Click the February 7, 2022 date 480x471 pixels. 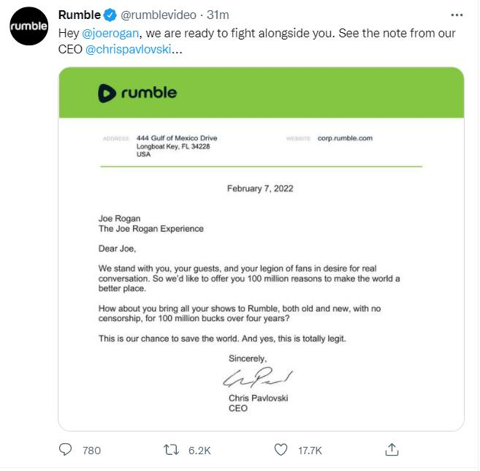pos(261,188)
